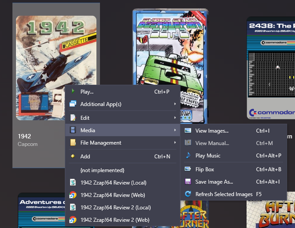This screenshot has width=295, height=228.
Task: Click the Flip Box icon
Action: 188,169
